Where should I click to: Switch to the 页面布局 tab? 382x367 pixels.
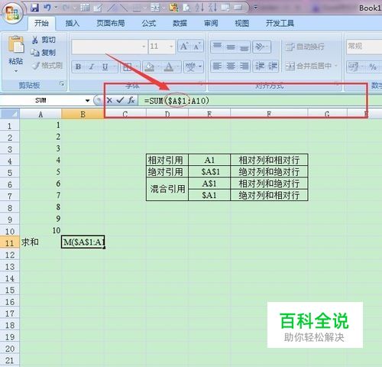pyautogui.click(x=111, y=23)
